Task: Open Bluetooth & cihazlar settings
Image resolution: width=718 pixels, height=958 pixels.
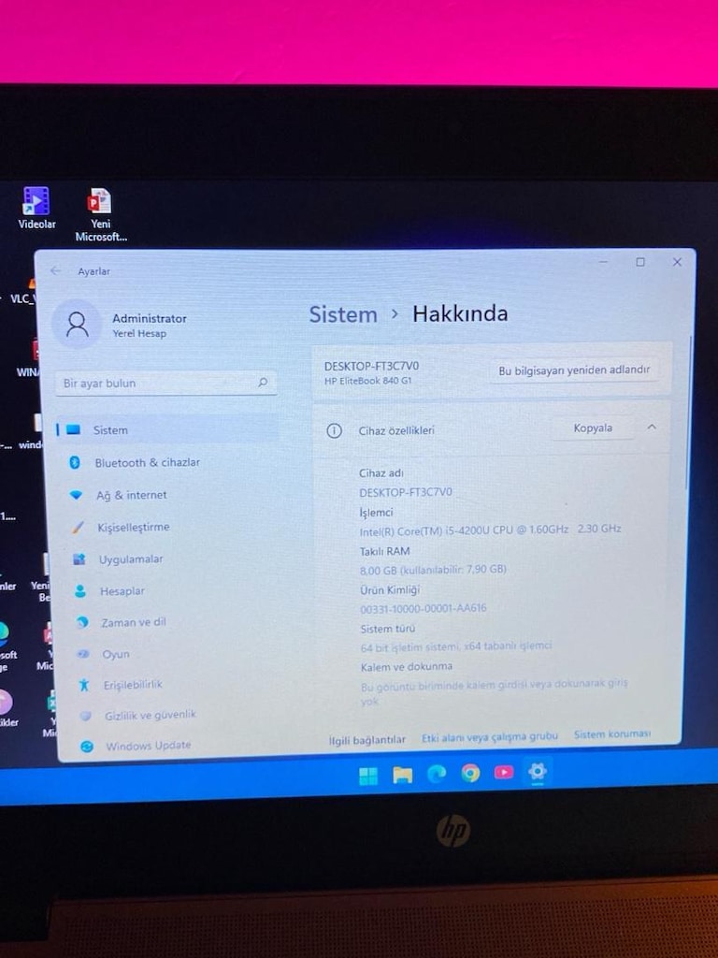Action: click(147, 462)
